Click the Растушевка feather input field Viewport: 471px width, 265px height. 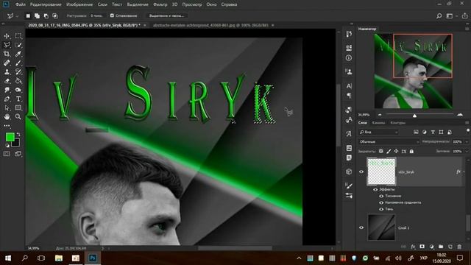(x=97, y=15)
